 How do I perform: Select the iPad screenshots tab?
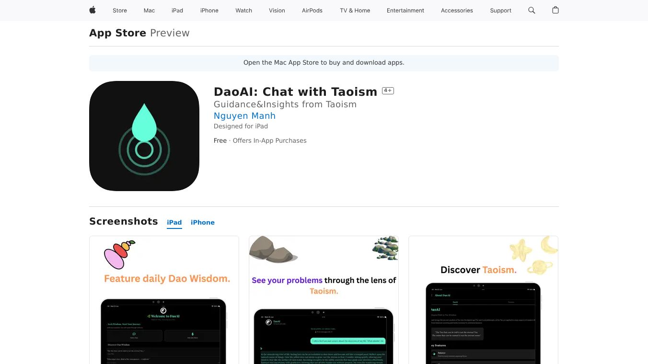pos(174,223)
